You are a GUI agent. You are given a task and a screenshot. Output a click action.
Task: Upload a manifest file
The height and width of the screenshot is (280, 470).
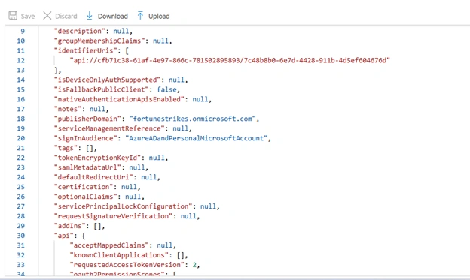[x=154, y=16]
